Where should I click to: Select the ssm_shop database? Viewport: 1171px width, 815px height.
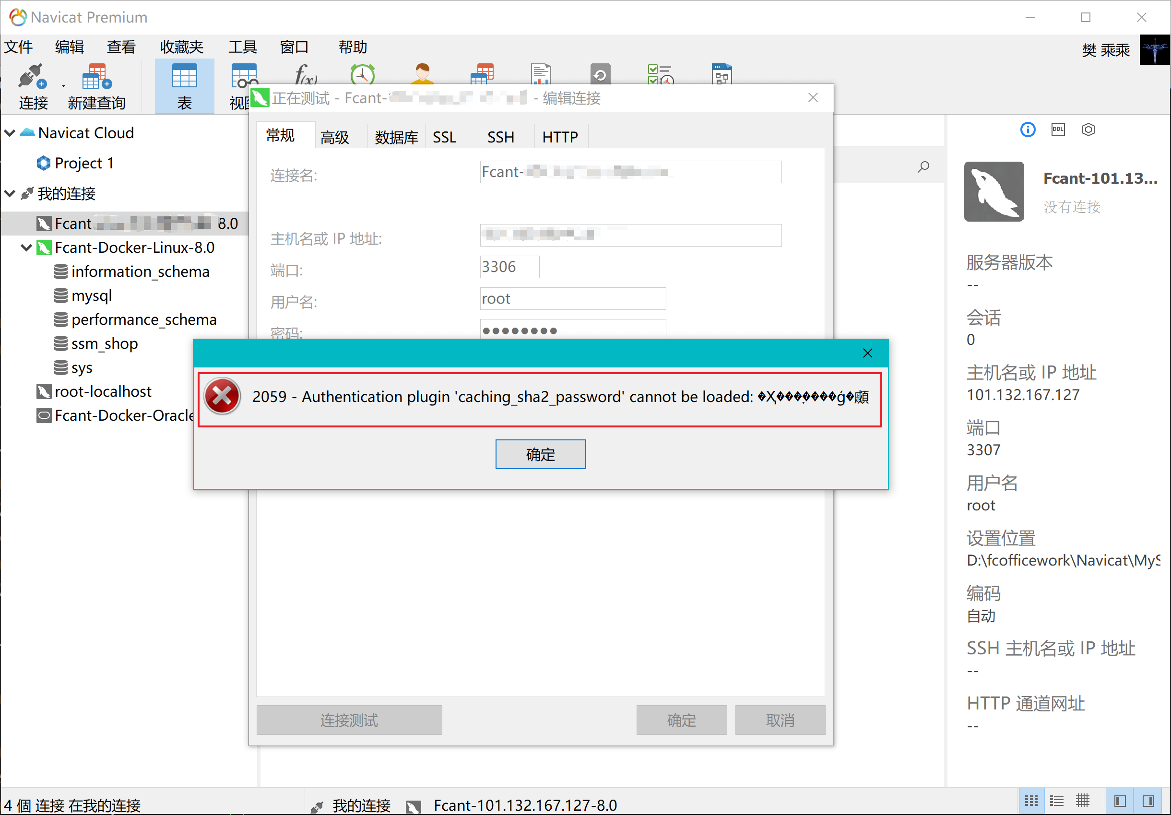coord(105,344)
